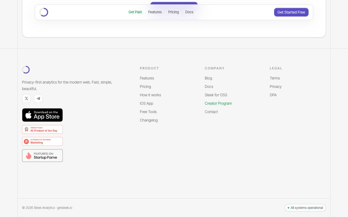Click the Download on the App Store badge
The height and width of the screenshot is (217, 348).
click(x=42, y=115)
